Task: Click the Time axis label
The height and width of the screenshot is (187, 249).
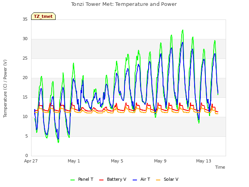Action: 220,167
